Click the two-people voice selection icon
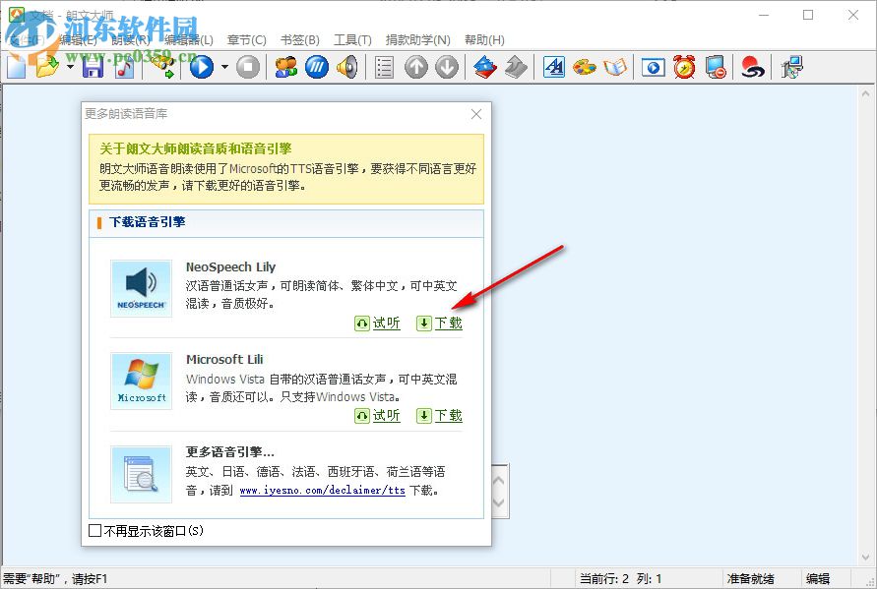 pos(286,67)
